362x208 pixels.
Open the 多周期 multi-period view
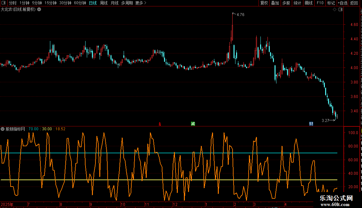pos(127,3)
